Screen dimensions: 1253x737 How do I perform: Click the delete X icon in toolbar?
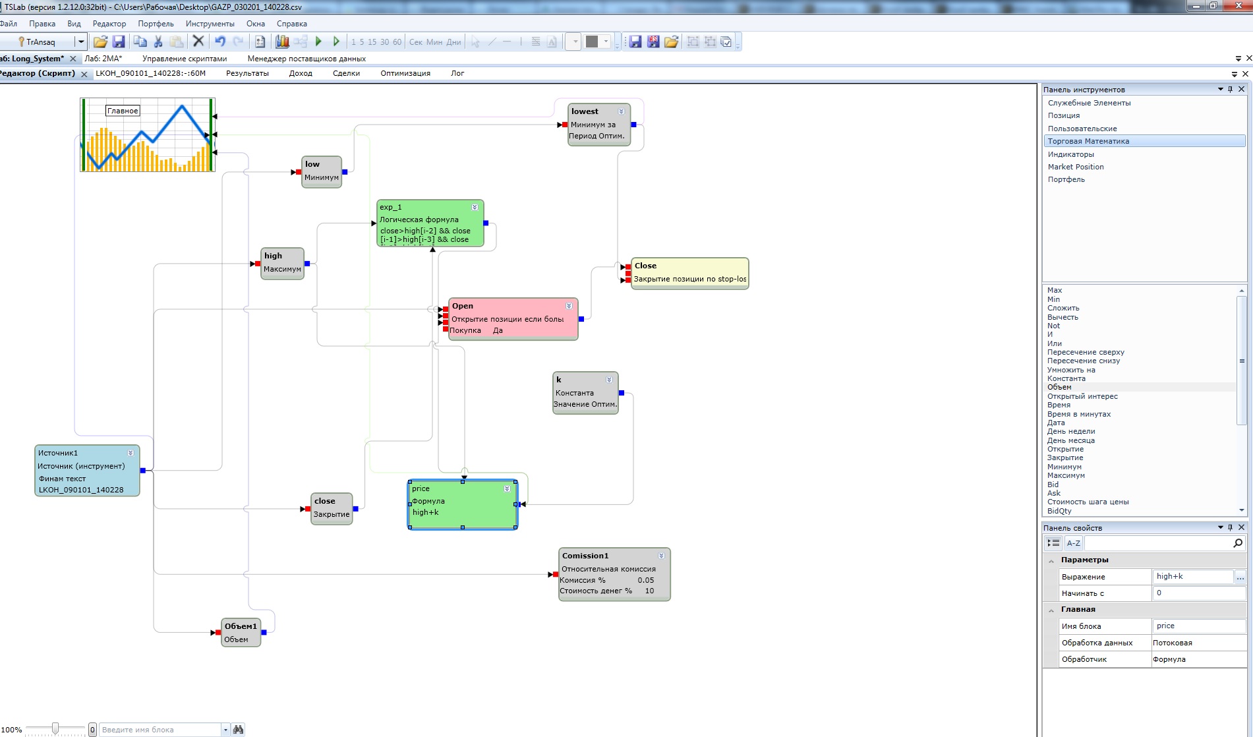pos(198,42)
